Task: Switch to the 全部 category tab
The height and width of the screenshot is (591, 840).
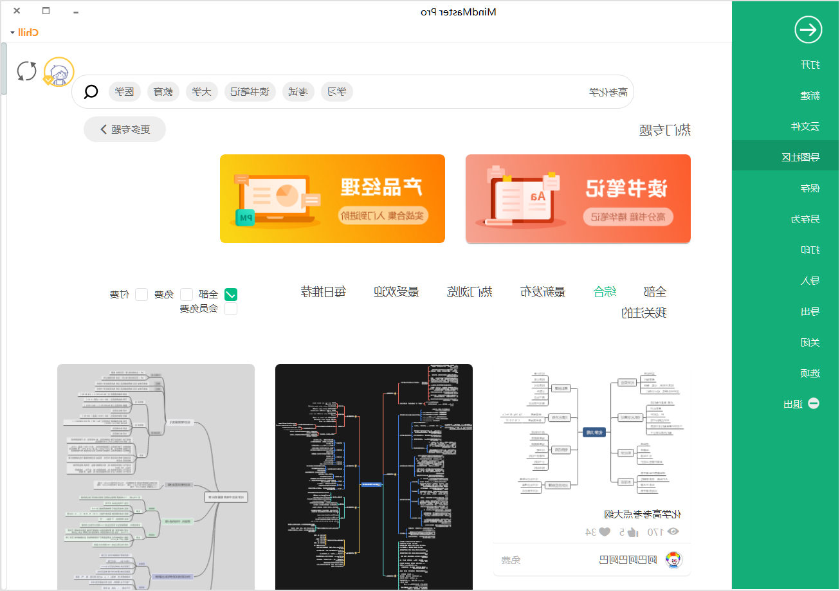Action: [x=655, y=292]
